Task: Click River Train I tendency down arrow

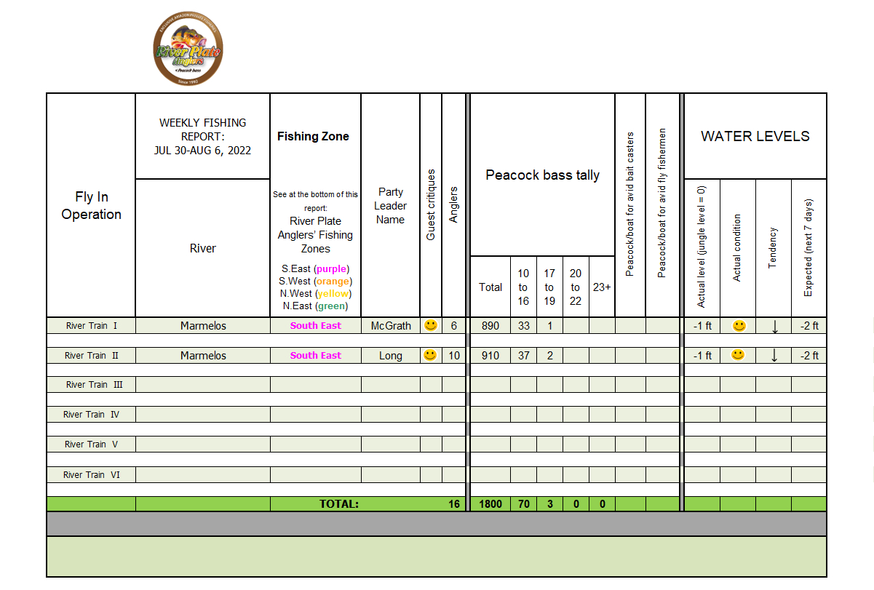Action: [x=774, y=327]
